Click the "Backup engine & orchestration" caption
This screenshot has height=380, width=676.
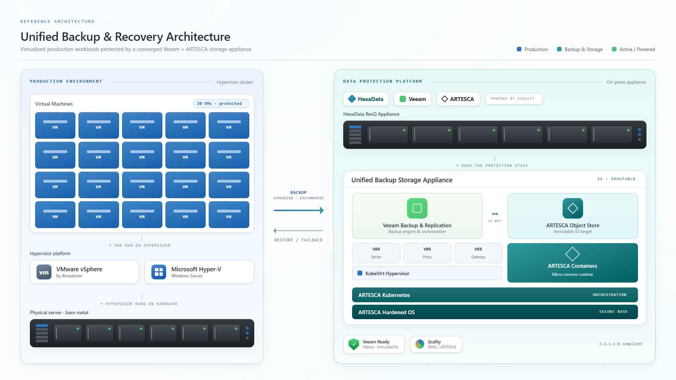tap(417, 232)
